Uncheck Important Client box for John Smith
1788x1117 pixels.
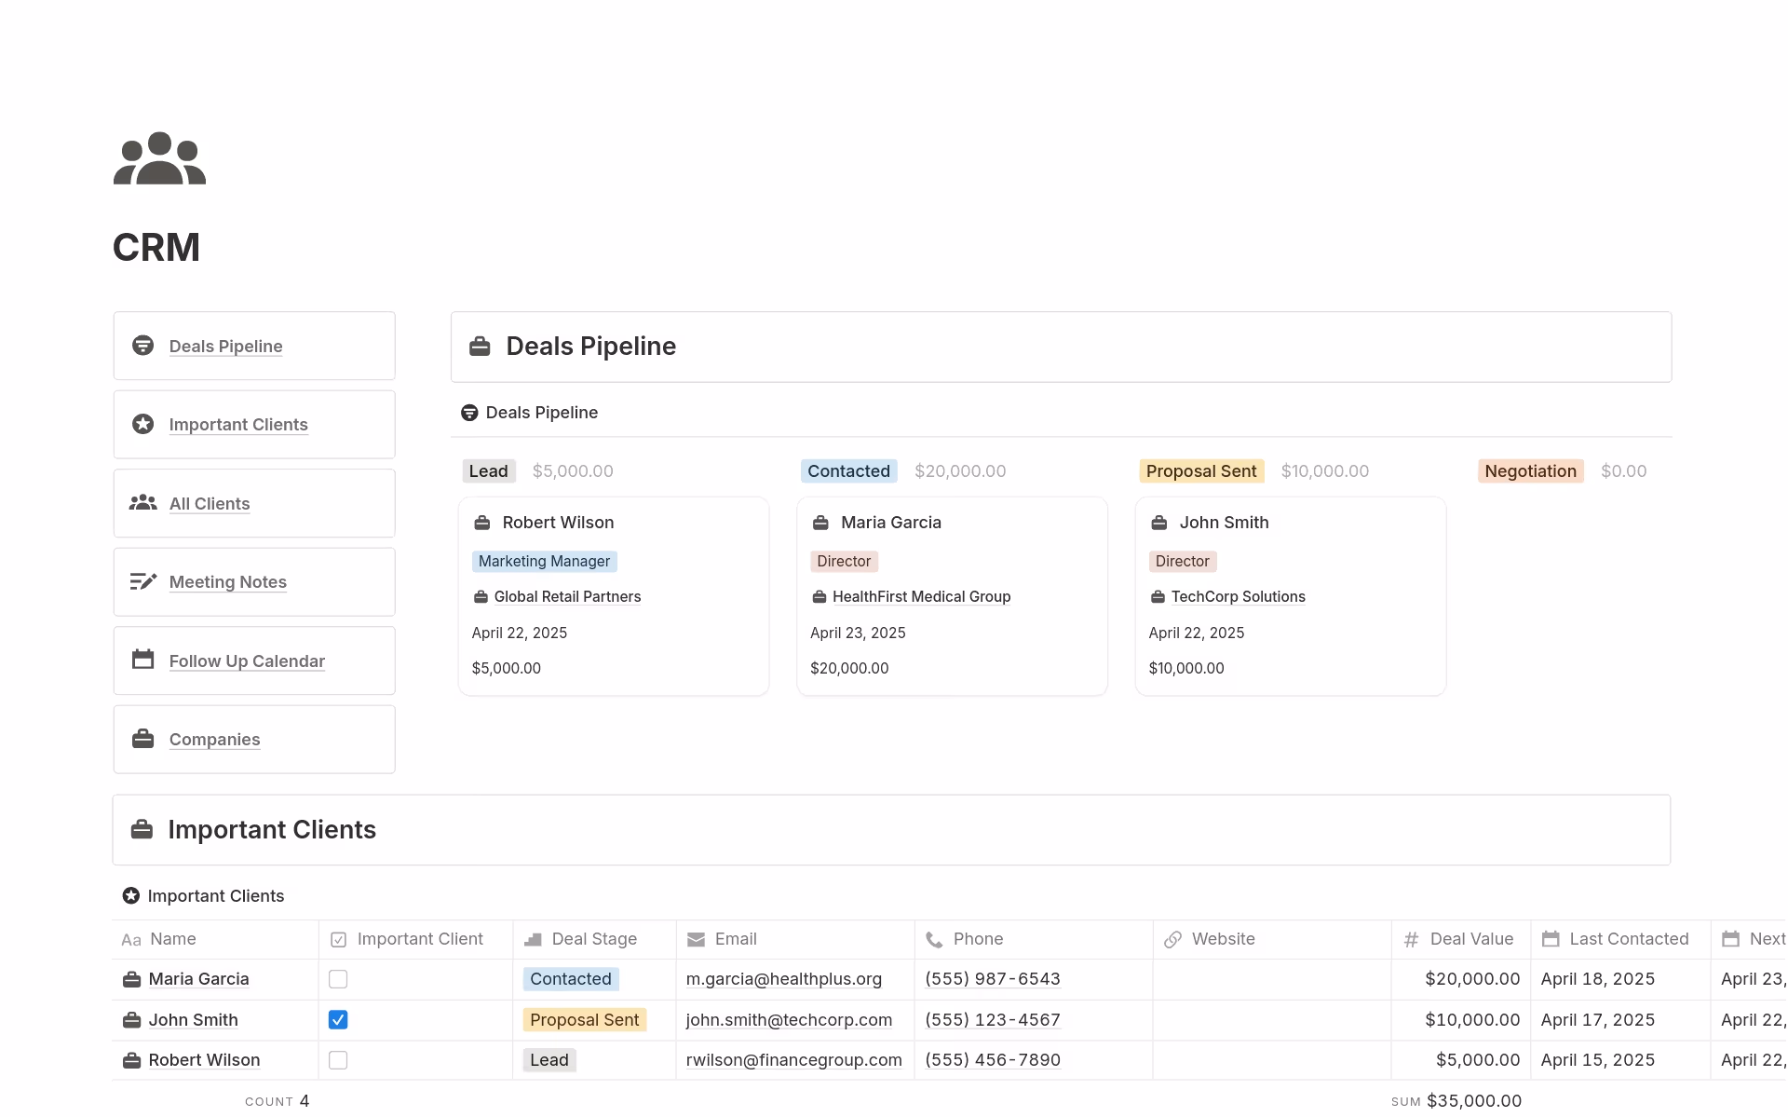click(338, 1020)
